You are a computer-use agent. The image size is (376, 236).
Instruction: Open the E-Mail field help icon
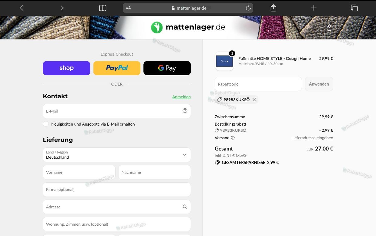[x=185, y=111]
